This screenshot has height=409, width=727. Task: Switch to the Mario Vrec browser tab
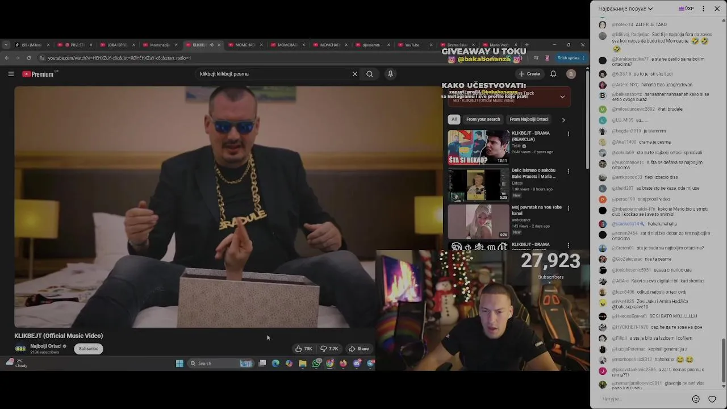(499, 45)
